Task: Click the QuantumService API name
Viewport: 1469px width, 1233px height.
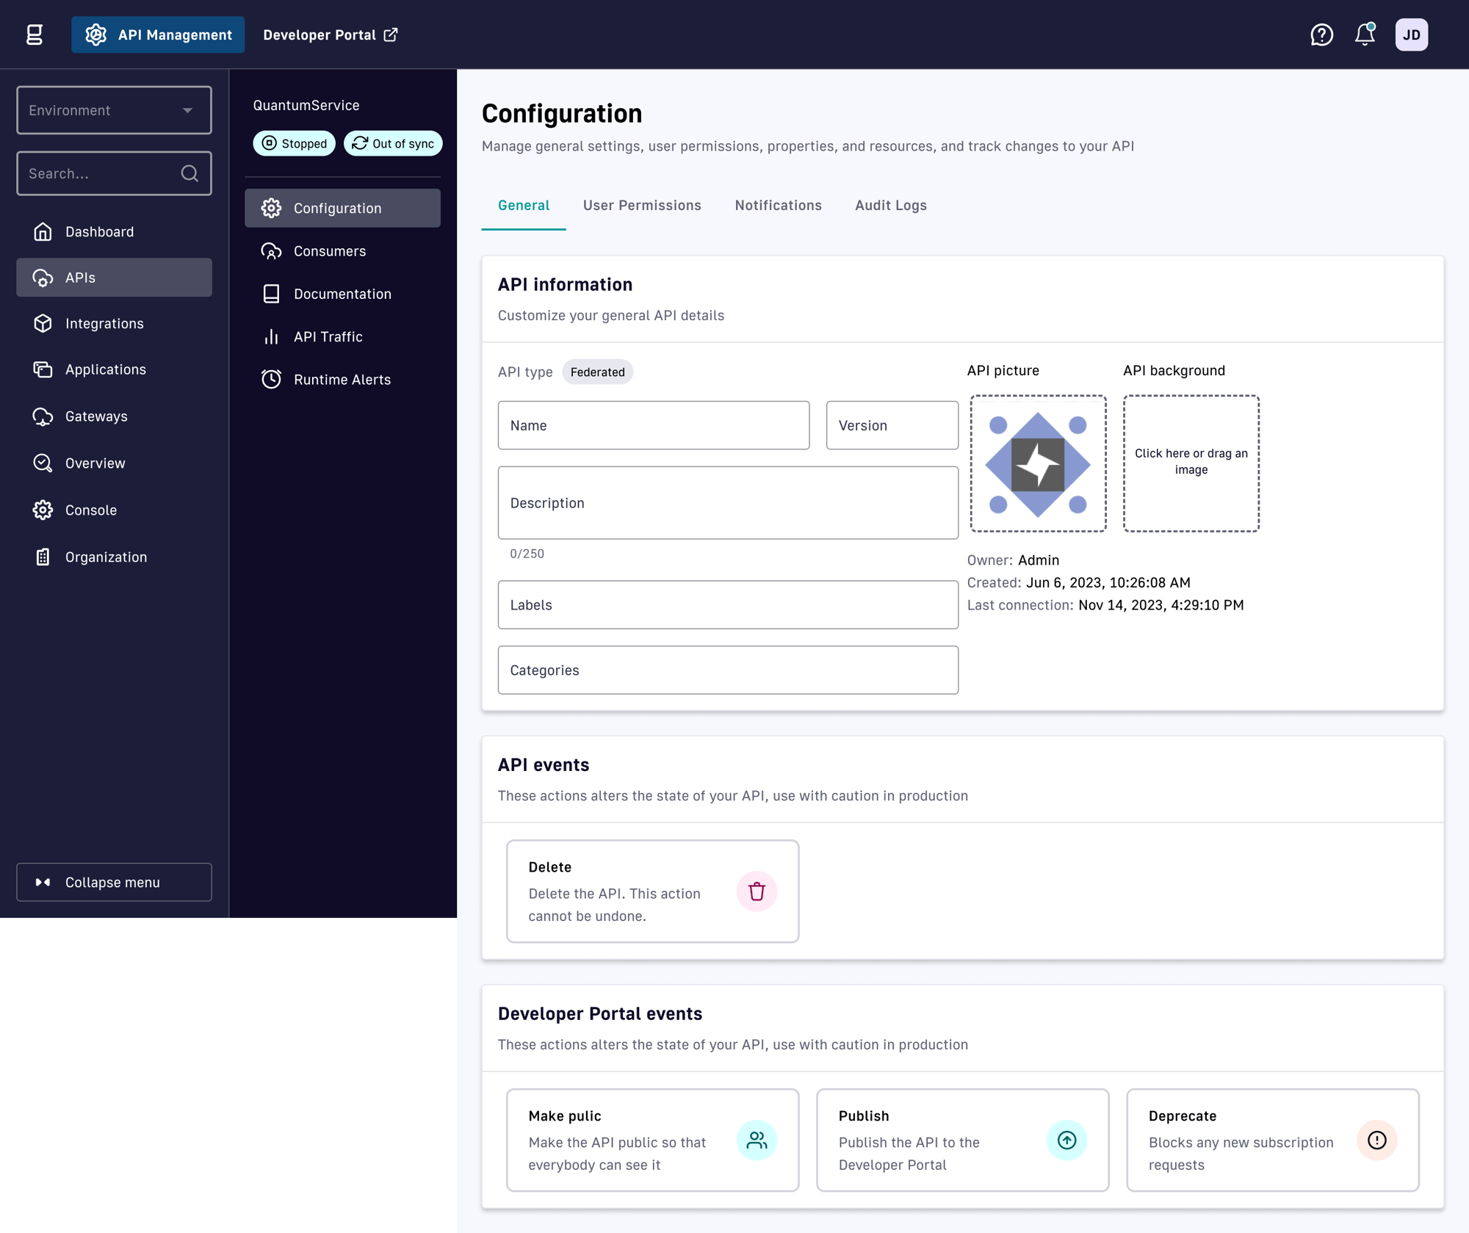Action: (x=306, y=105)
